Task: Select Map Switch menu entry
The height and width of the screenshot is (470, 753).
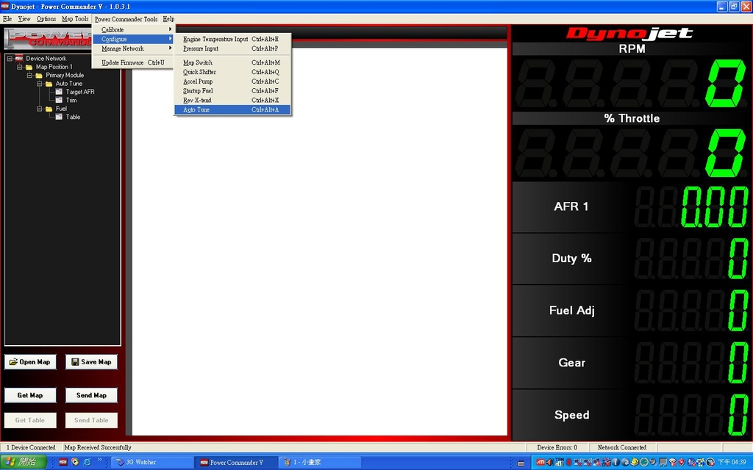Action: pyautogui.click(x=232, y=63)
